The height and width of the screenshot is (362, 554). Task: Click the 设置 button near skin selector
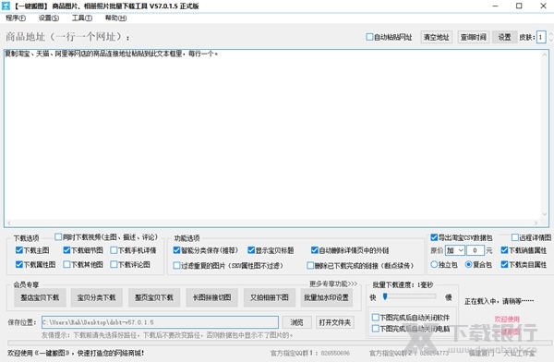[504, 37]
